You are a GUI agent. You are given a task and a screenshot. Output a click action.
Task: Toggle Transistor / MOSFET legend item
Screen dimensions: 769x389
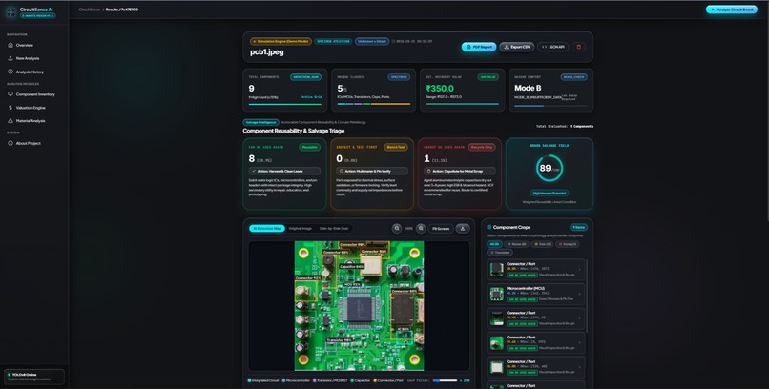tap(330, 380)
